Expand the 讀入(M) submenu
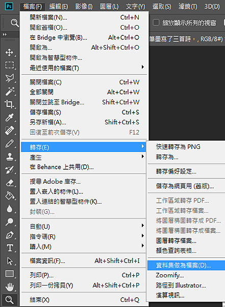 click(84, 247)
